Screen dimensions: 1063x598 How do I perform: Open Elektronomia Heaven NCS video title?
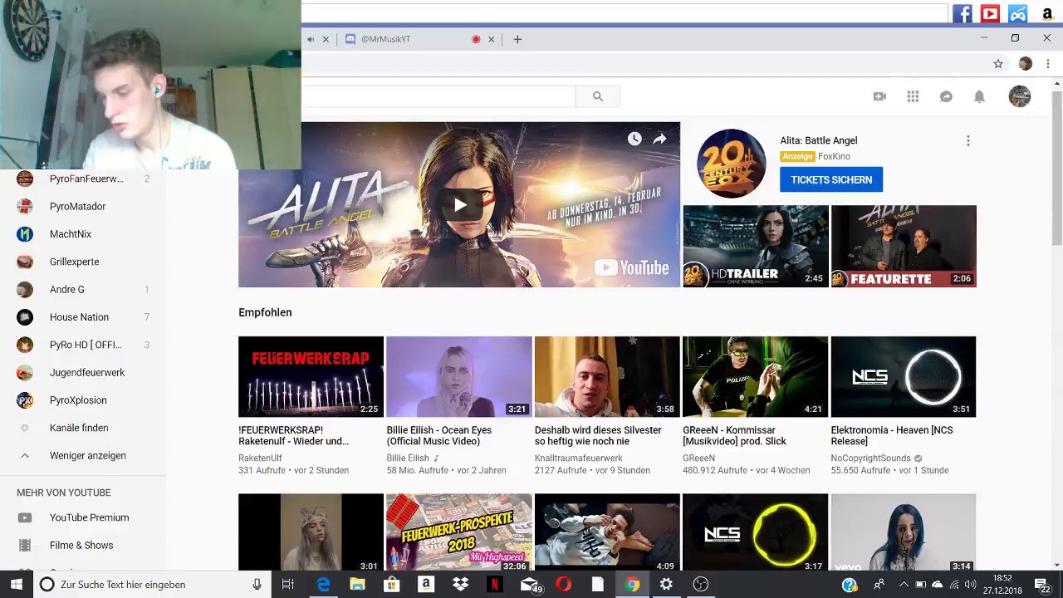point(891,435)
